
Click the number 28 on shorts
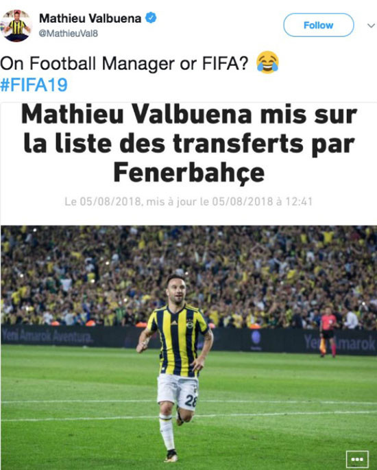[x=191, y=401]
